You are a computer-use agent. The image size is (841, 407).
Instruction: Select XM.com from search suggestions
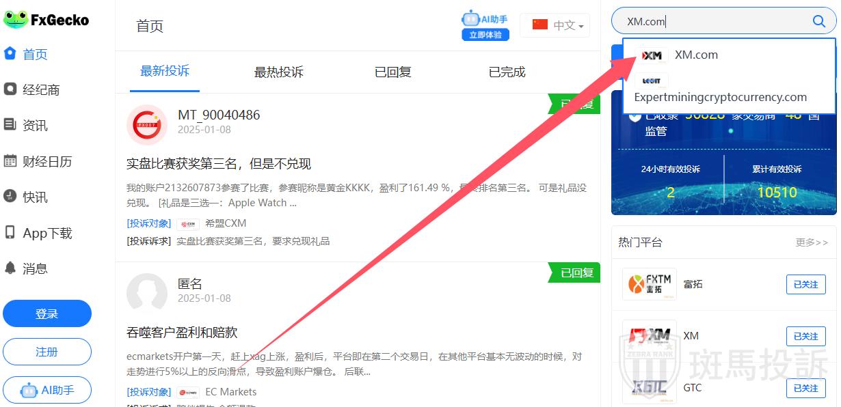(x=695, y=55)
